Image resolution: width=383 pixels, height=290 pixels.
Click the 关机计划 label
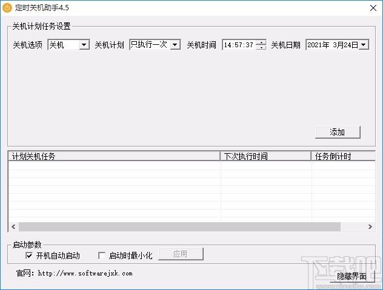[110, 45]
